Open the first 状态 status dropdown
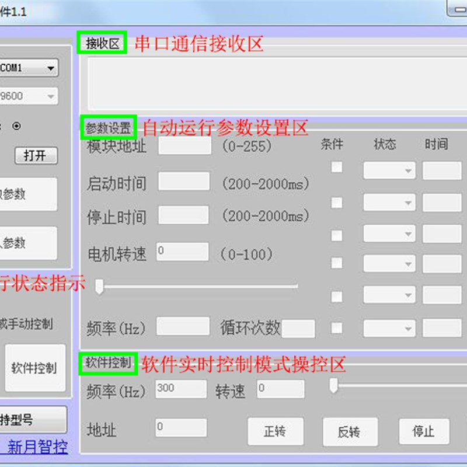The width and height of the screenshot is (467, 467). (388, 169)
